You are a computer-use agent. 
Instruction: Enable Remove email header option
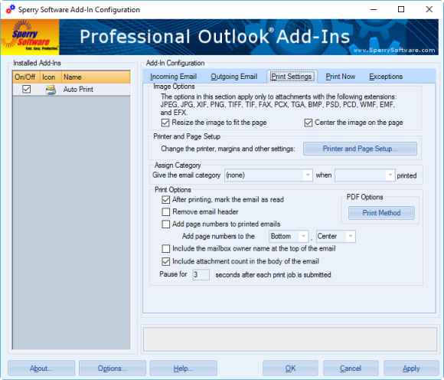pyautogui.click(x=166, y=212)
